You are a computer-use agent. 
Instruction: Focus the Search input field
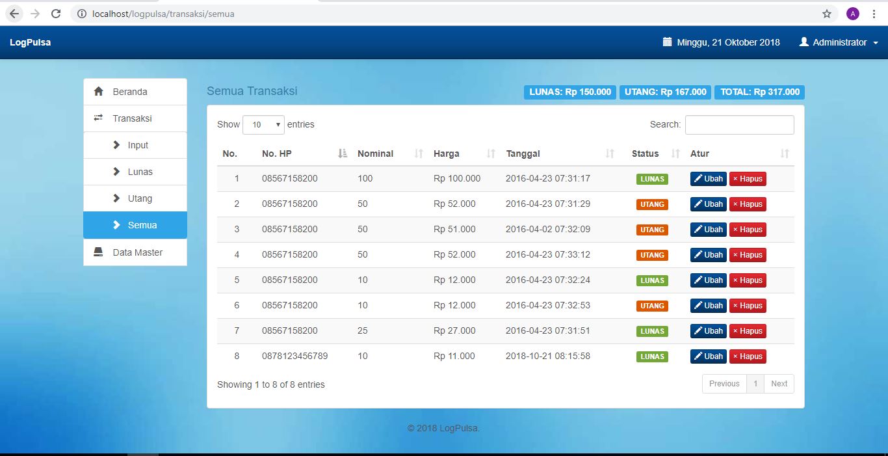(739, 125)
